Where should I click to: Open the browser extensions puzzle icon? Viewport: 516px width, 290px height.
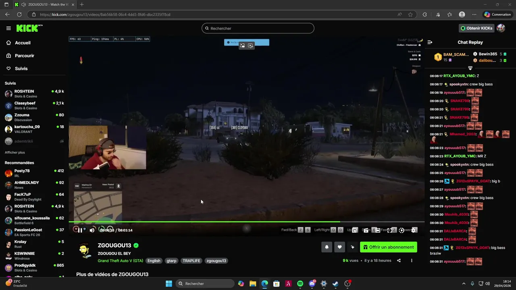click(424, 14)
